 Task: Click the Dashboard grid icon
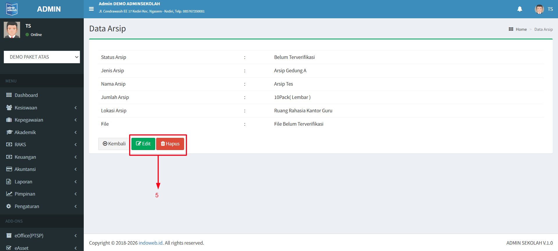[9, 95]
